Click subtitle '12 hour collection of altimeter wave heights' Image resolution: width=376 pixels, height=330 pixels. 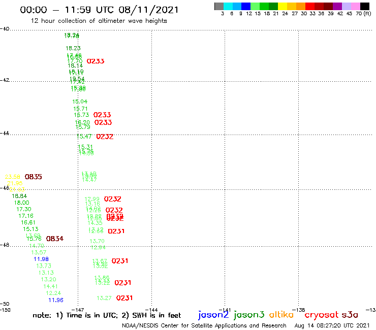click(99, 21)
